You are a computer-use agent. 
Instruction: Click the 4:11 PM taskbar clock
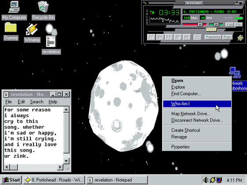coord(234,180)
